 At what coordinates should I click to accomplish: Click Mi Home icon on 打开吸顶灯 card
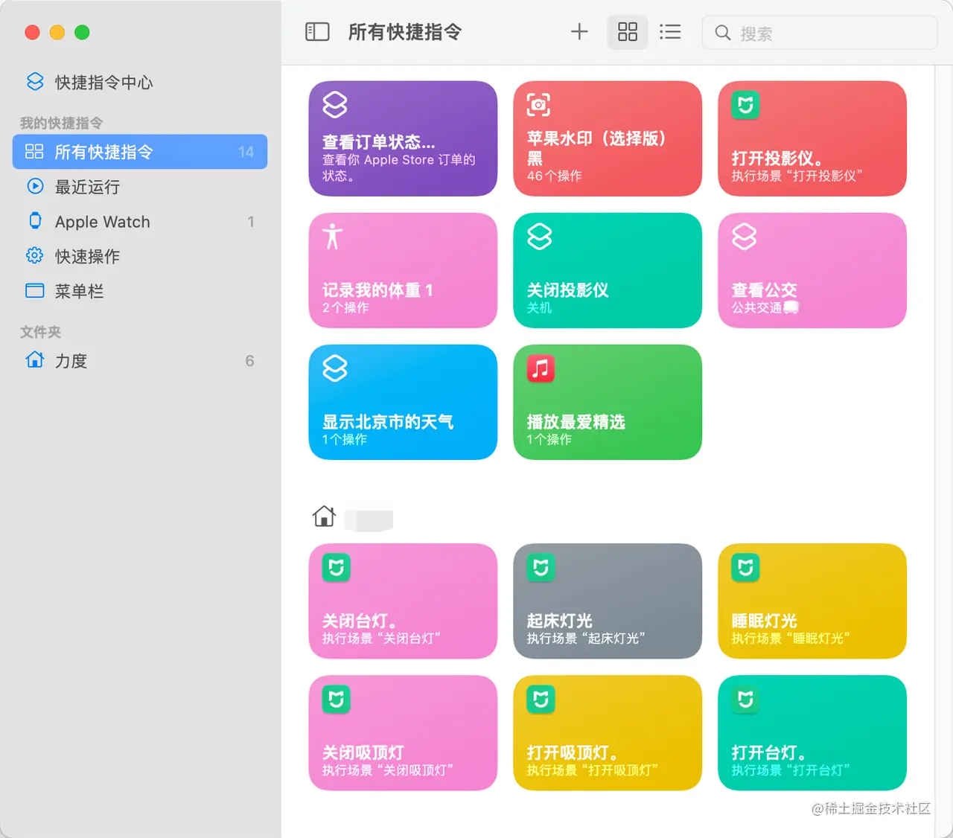coord(541,700)
